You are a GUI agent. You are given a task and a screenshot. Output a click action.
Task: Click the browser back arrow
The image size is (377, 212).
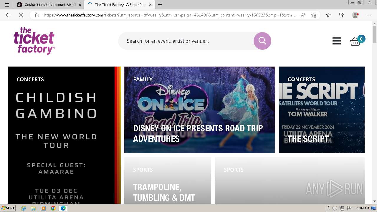(x=8, y=15)
